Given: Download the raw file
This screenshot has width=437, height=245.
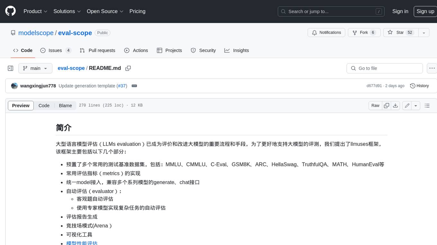Looking at the screenshot, I should point(396,106).
